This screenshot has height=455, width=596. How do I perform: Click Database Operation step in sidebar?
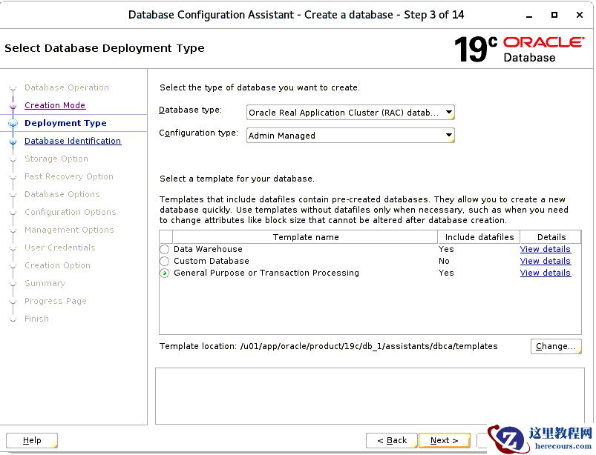pyautogui.click(x=67, y=87)
